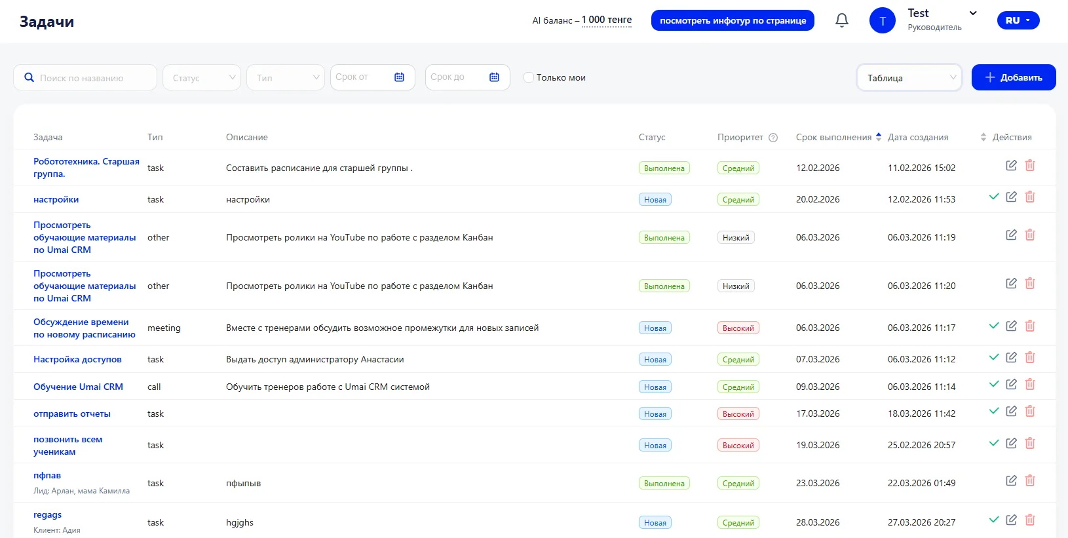The image size is (1068, 538).
Task: Edit the Обсуждение времени по новому расписанию task
Action: point(1012,326)
